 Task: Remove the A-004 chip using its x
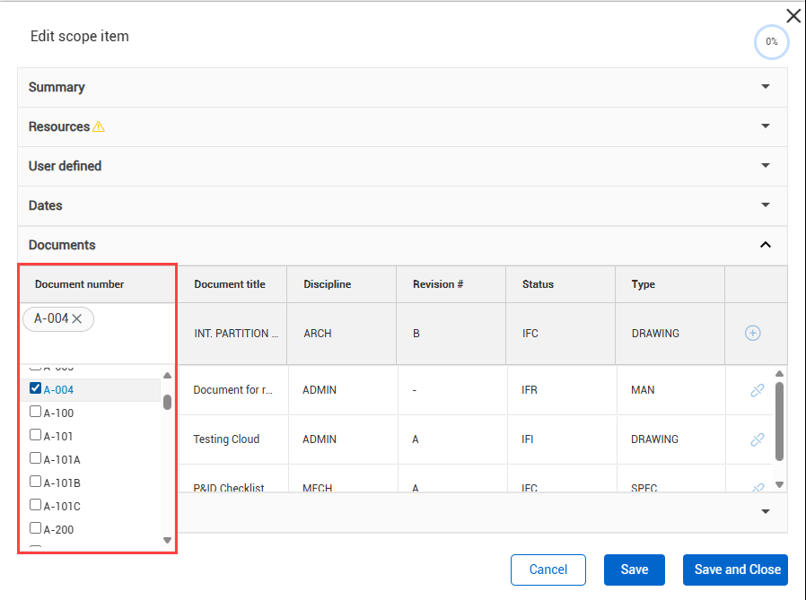point(77,318)
